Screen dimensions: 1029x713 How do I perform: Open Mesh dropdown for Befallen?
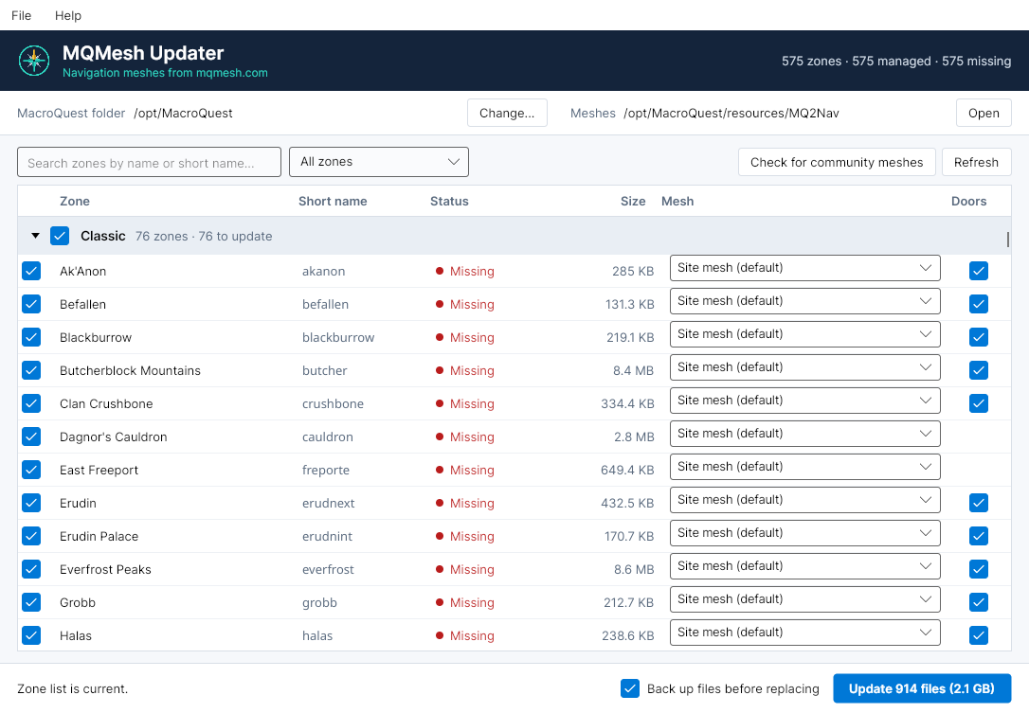(x=804, y=301)
